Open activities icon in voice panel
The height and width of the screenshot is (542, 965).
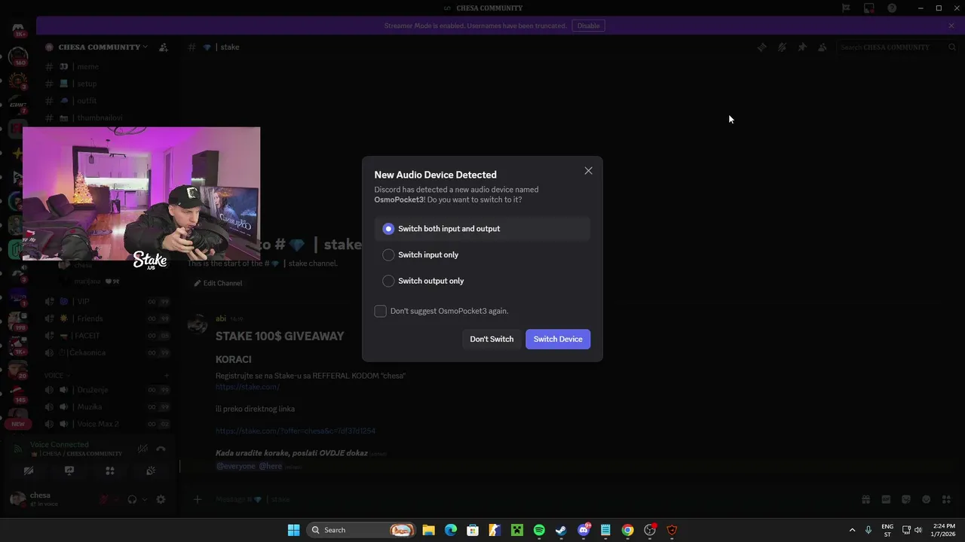[110, 471]
